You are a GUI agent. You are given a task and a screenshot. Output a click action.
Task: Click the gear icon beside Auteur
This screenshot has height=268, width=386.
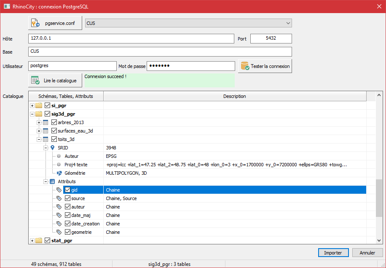click(59, 156)
